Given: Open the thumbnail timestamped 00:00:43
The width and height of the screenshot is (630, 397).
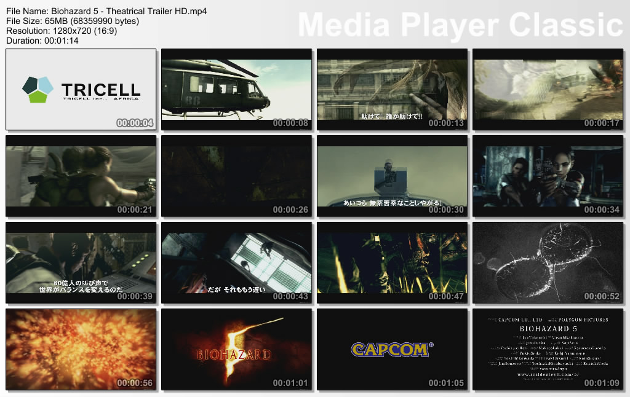Looking at the screenshot, I should (x=236, y=262).
